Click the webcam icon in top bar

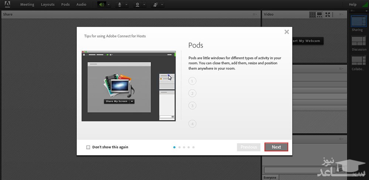coord(137,5)
